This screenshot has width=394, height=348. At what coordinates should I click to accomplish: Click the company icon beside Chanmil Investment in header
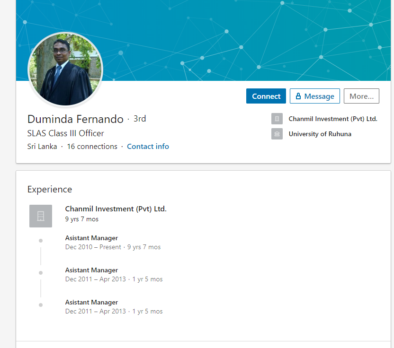277,119
